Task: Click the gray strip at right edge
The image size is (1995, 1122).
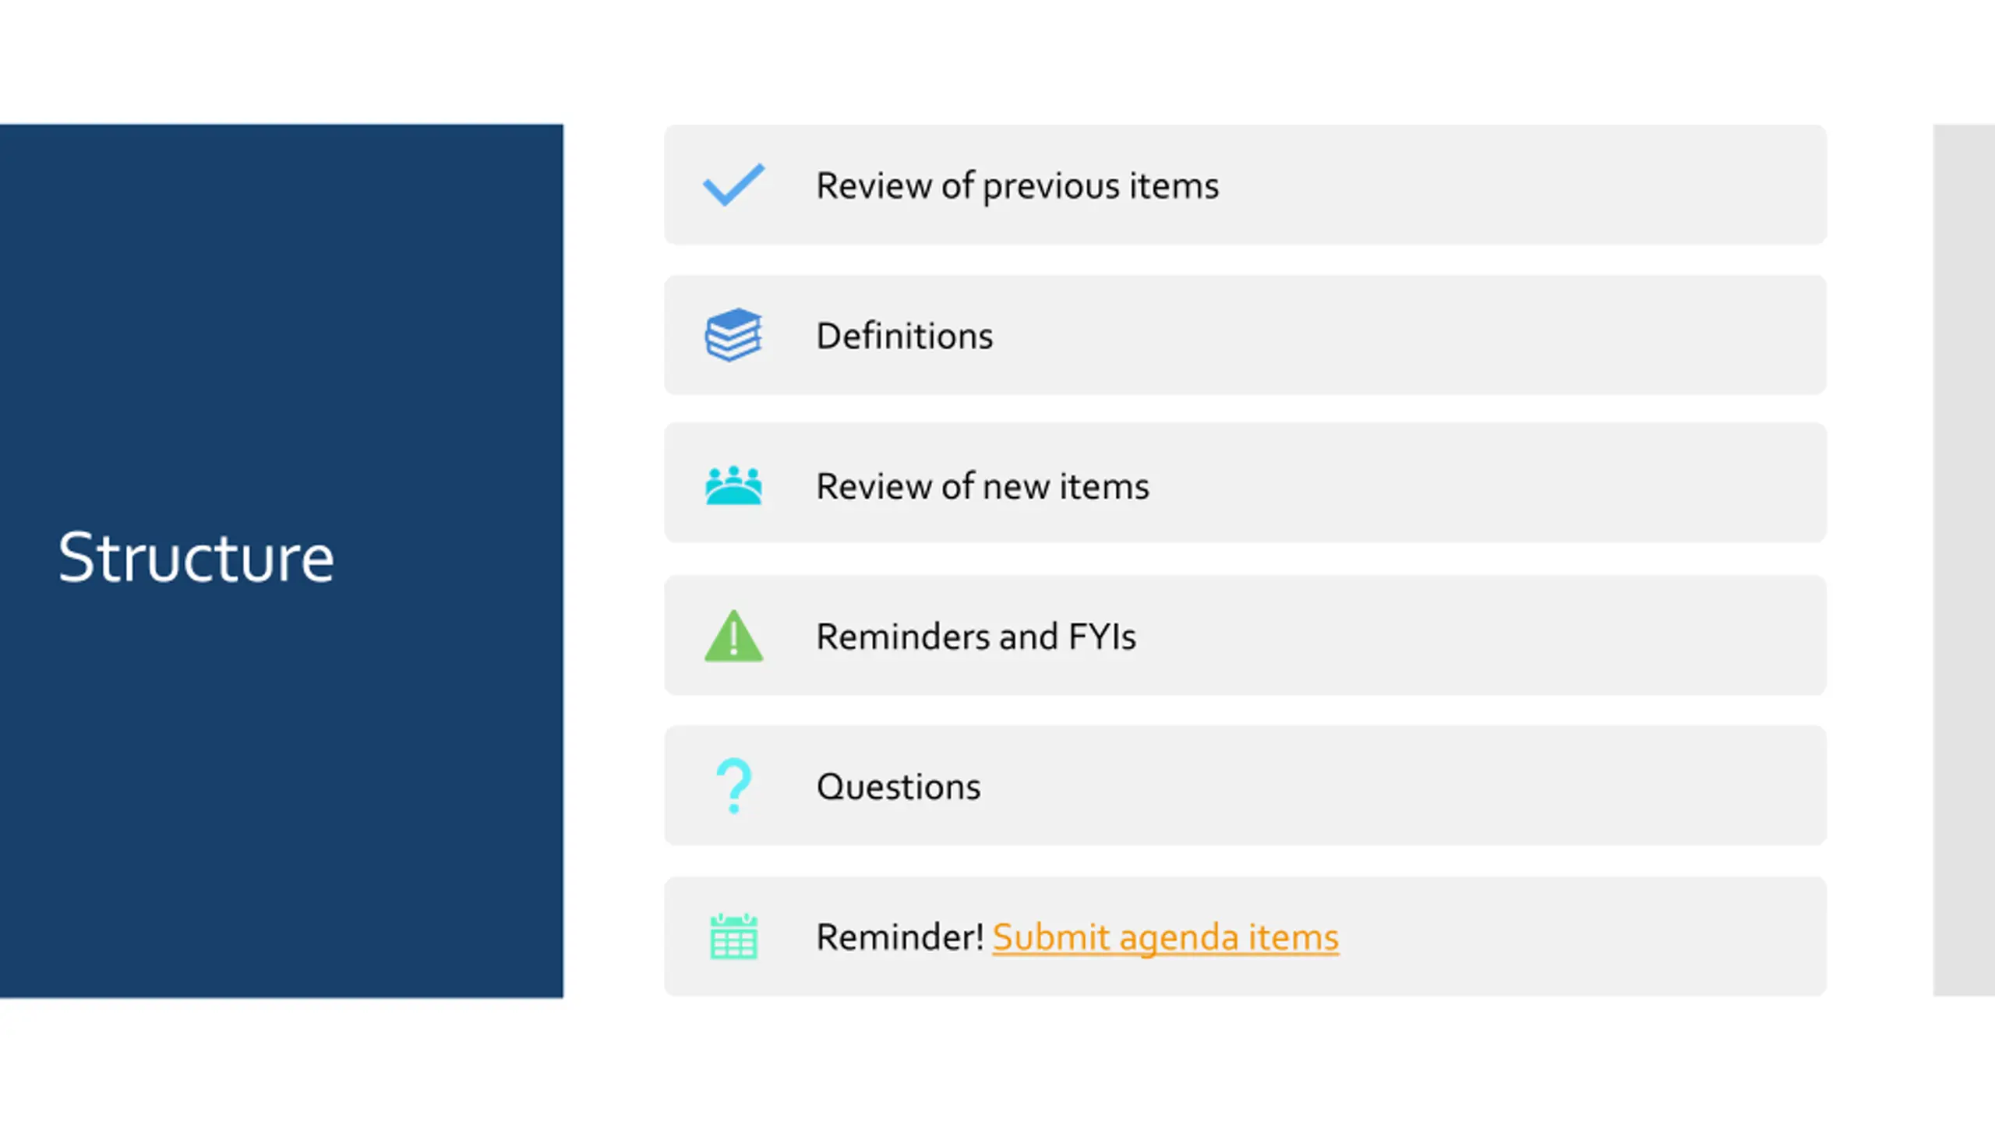Action: pyautogui.click(x=1964, y=559)
